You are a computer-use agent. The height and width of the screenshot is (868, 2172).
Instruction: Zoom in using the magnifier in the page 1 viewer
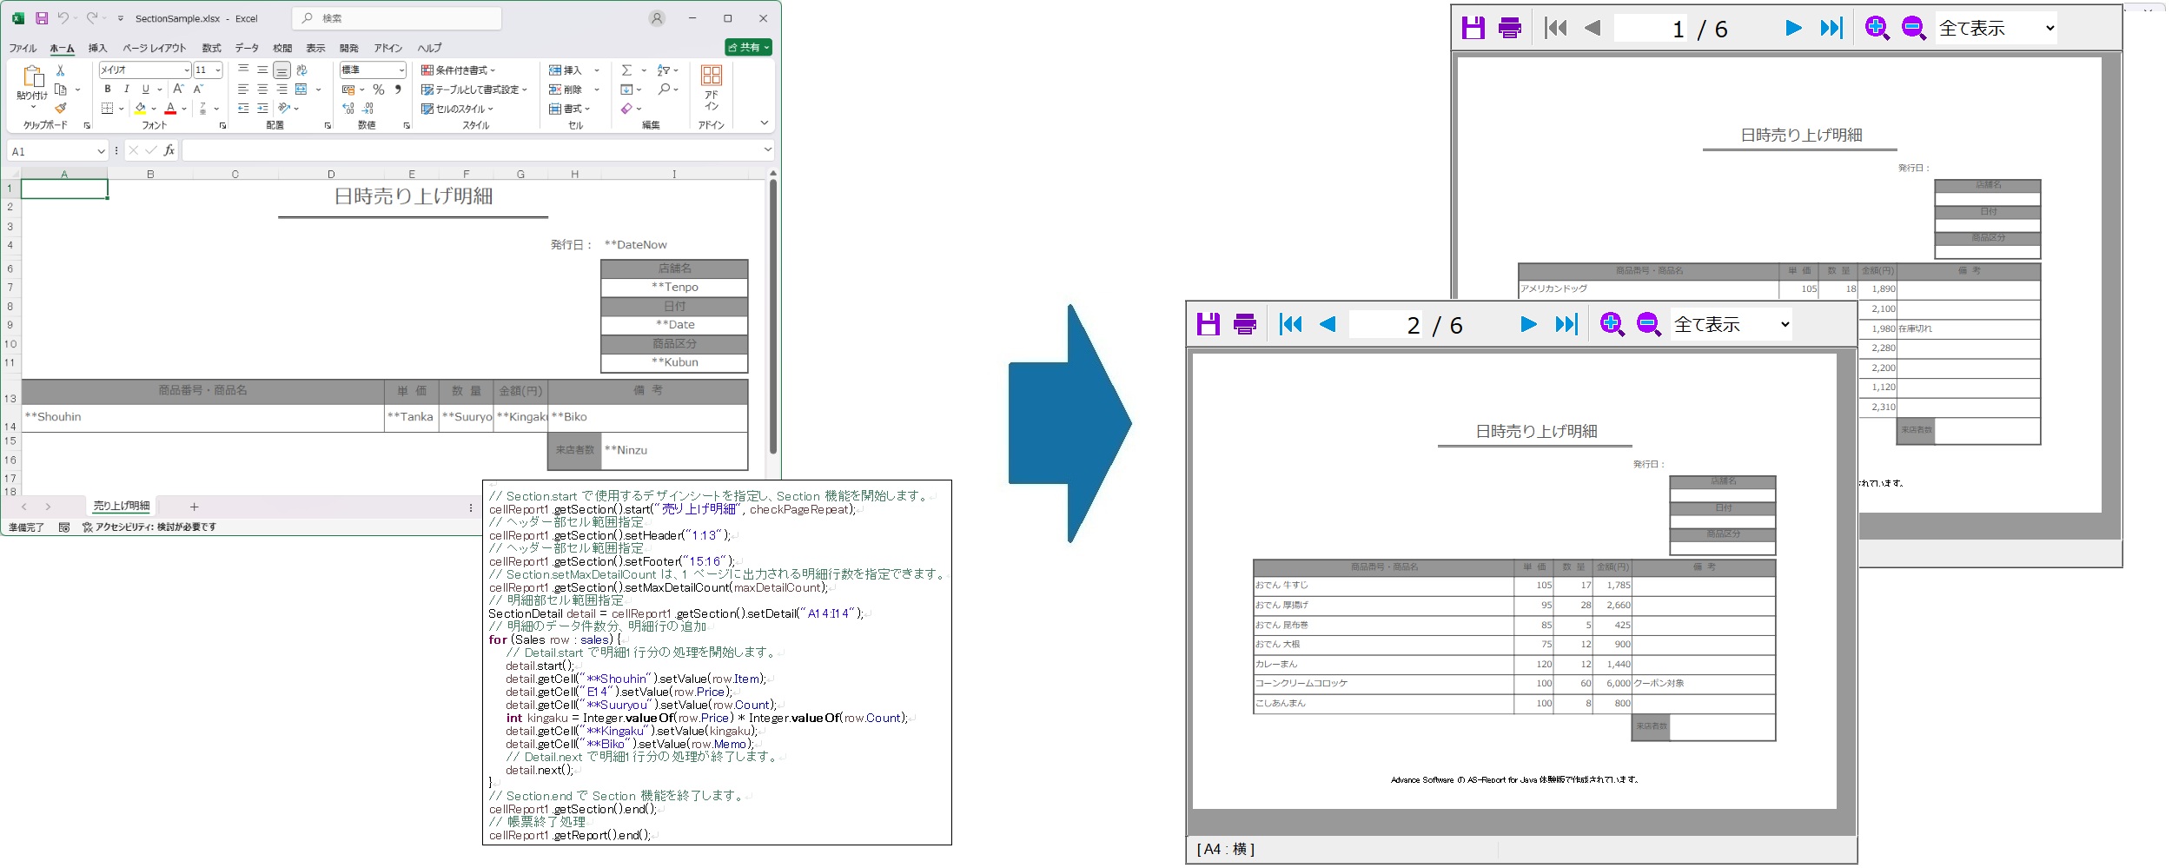1877,28
